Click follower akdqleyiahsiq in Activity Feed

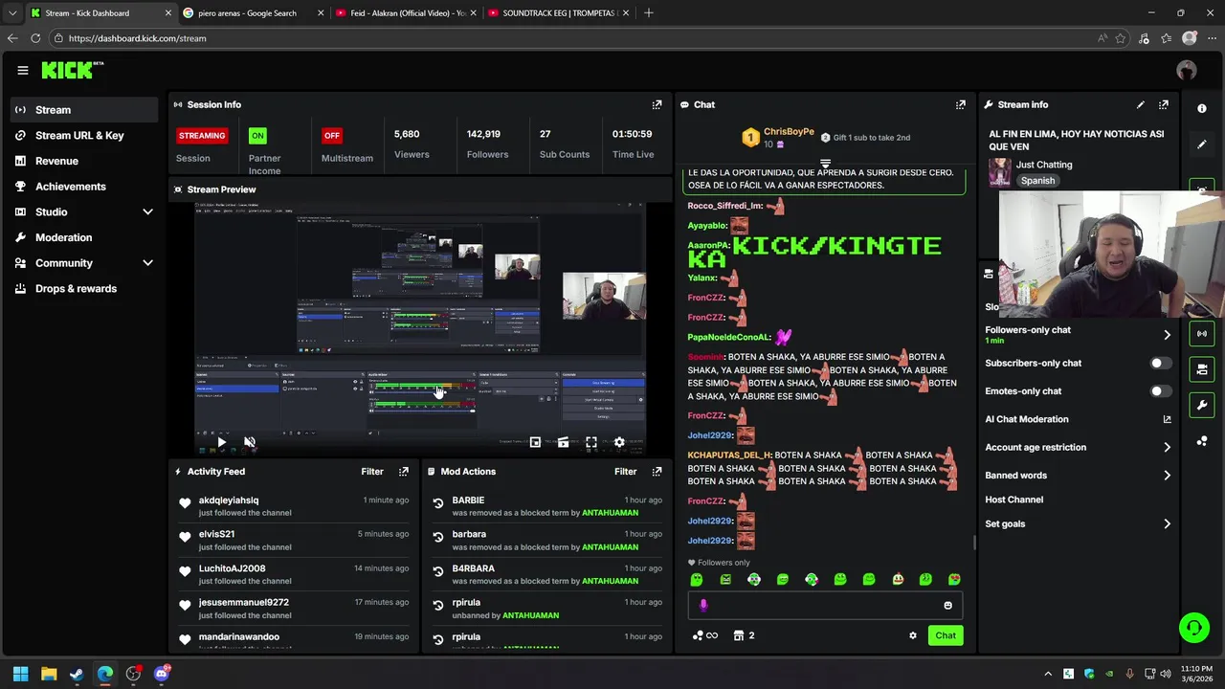pyautogui.click(x=229, y=500)
